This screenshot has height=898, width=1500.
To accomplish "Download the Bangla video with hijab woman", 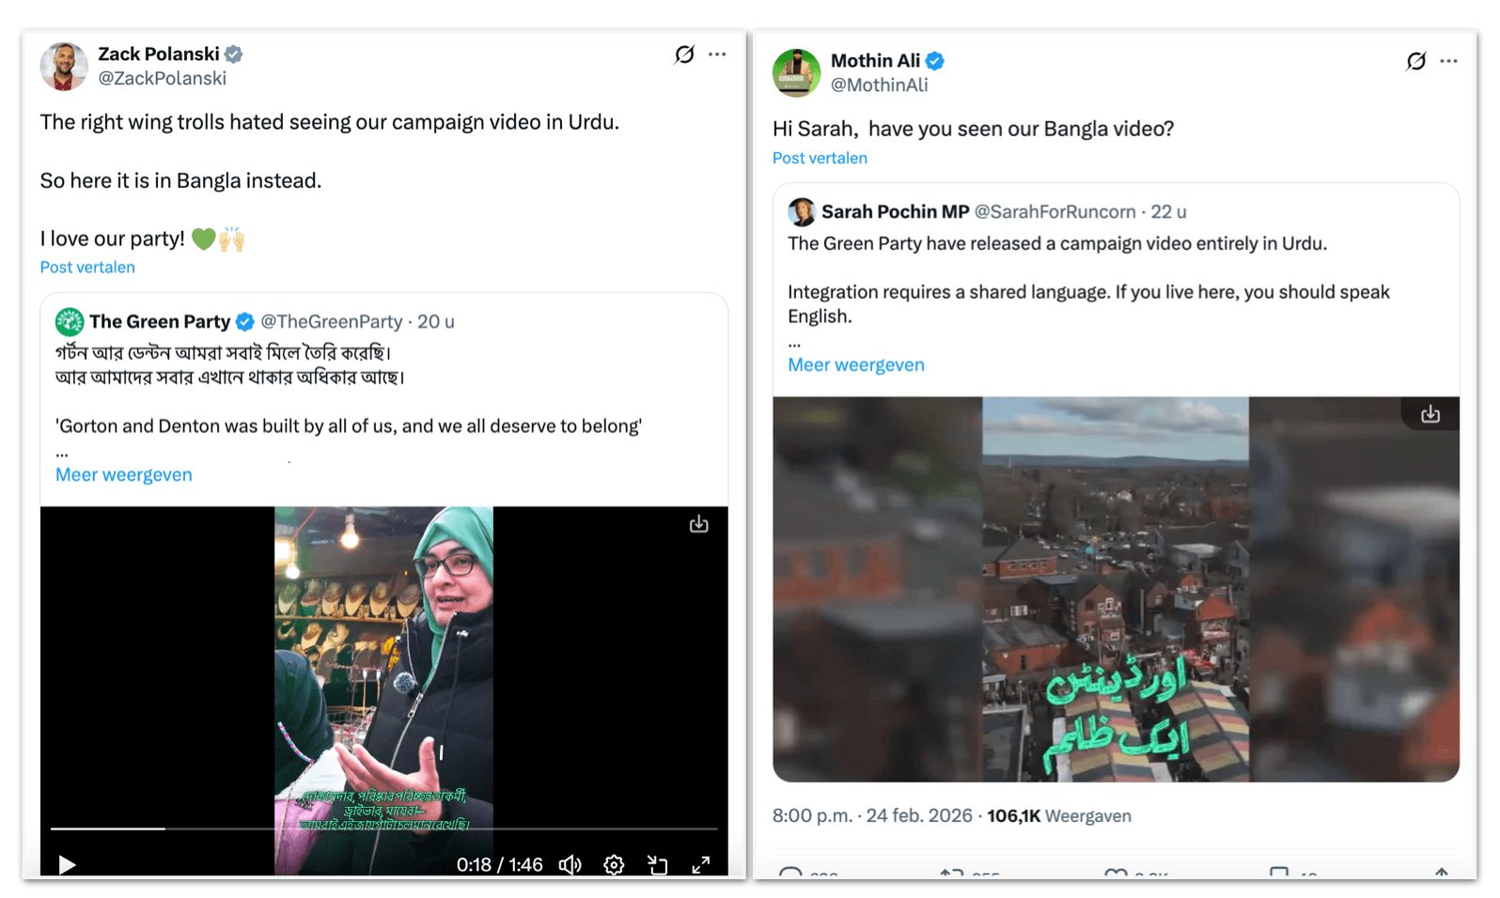I will [698, 524].
